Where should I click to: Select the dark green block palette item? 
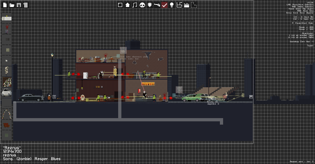7,135
